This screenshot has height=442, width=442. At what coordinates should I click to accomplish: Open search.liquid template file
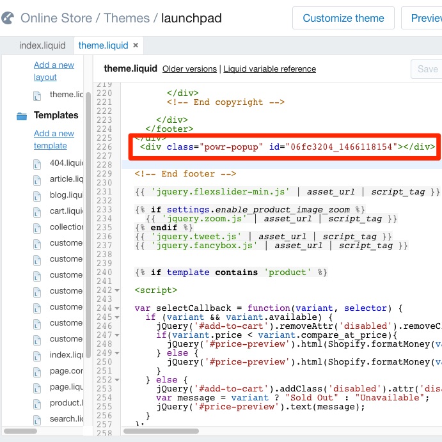[x=67, y=419]
